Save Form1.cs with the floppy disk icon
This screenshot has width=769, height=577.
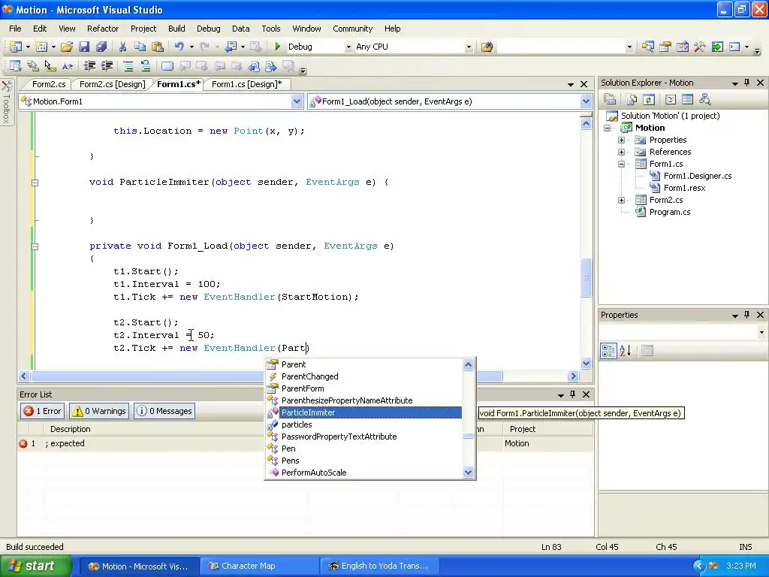[x=84, y=47]
